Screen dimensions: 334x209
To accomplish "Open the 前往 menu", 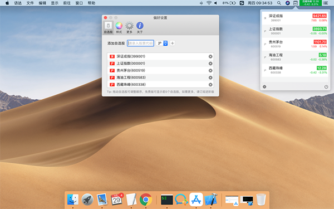I will point(67,3).
